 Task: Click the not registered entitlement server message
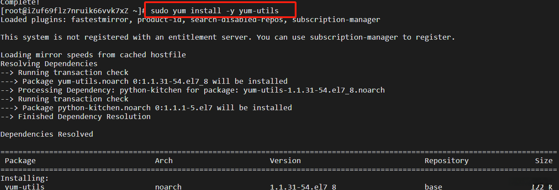(228, 37)
